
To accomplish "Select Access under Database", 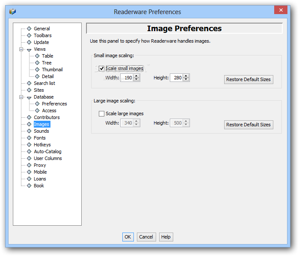I will coord(49,111).
